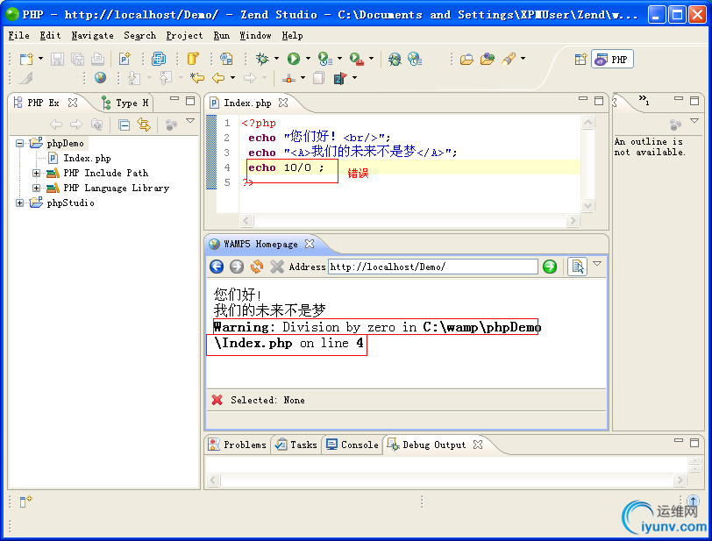Click the New PHP File icon
712x541 pixels.
[125, 59]
